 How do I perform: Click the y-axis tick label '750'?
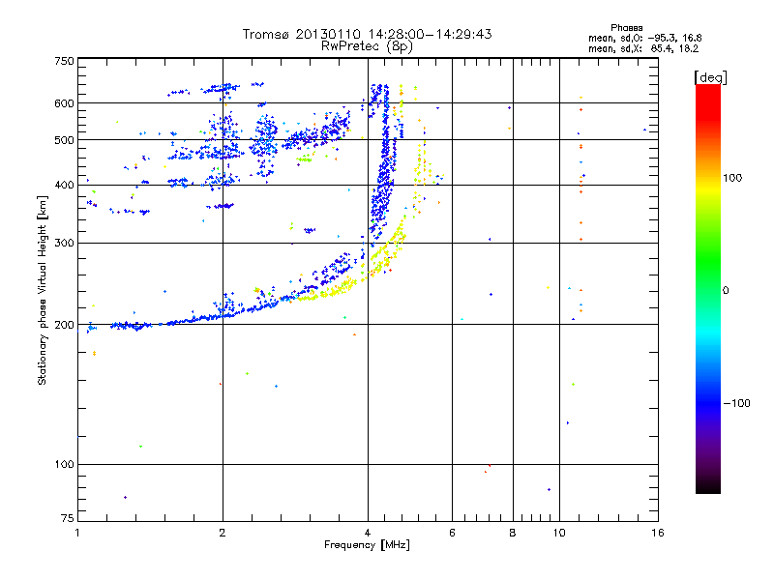pos(64,61)
